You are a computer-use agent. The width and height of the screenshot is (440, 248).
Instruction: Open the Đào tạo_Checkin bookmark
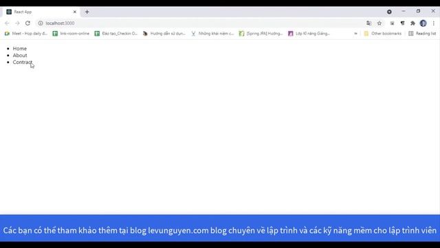click(x=116, y=34)
